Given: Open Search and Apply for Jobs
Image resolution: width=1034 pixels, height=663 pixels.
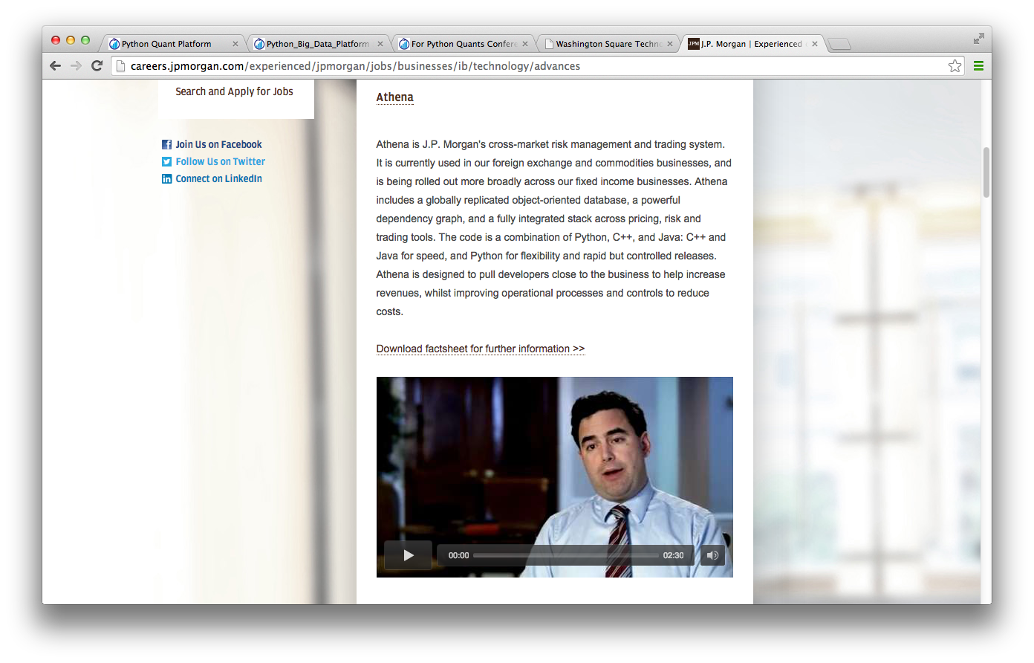Looking at the screenshot, I should [234, 91].
